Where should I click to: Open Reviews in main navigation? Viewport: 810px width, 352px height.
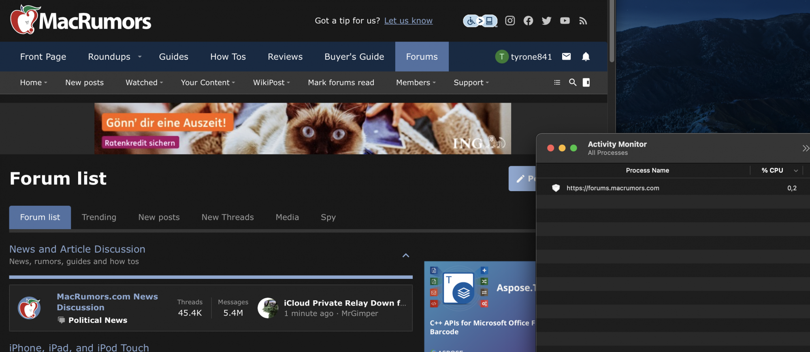(285, 57)
